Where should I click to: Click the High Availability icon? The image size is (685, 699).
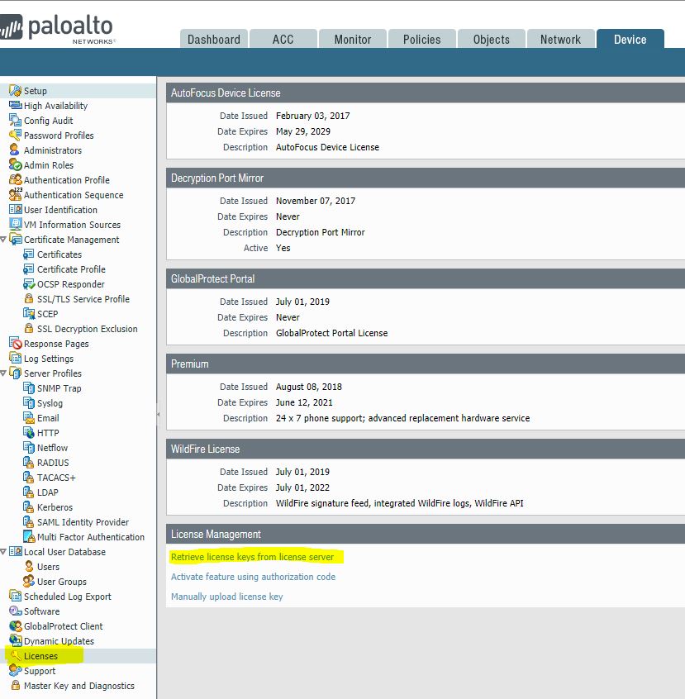[x=15, y=105]
